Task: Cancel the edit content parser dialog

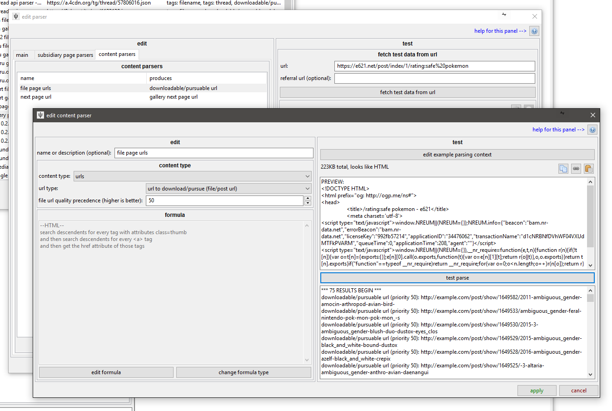Action: 578,391
